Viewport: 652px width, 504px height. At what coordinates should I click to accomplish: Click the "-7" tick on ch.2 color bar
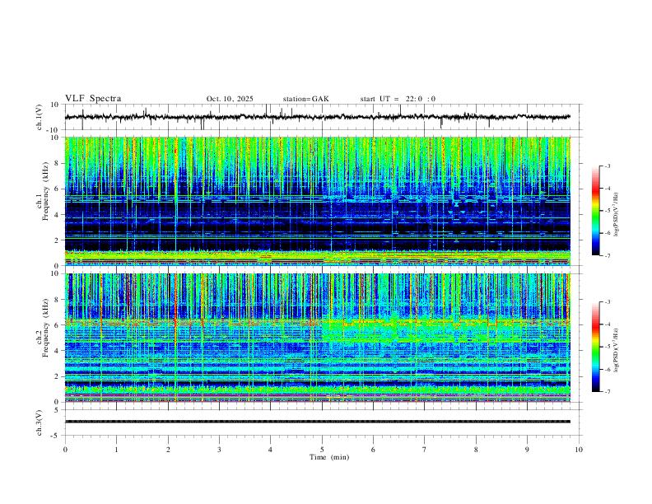608,392
